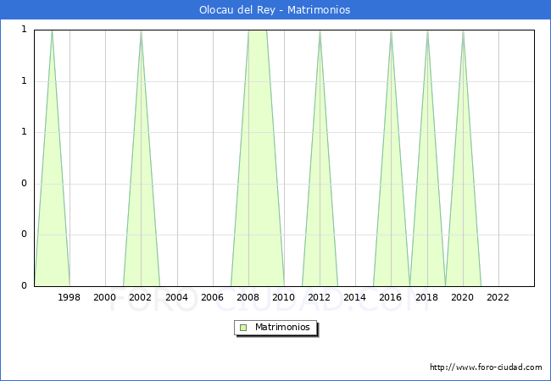Screen dimensions: 551x381
Task: Click the 'Matrimonios' legend label
Action: [282, 327]
